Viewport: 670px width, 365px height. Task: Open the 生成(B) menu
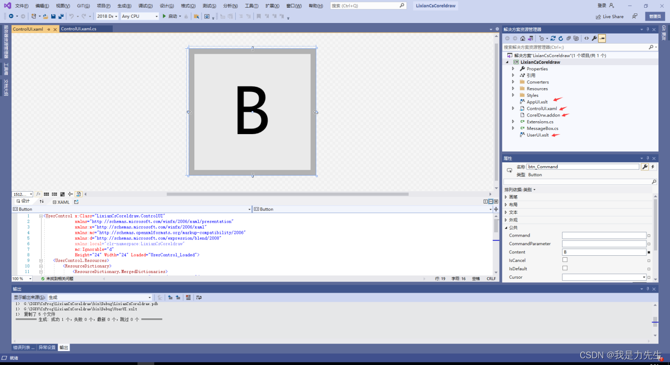124,6
